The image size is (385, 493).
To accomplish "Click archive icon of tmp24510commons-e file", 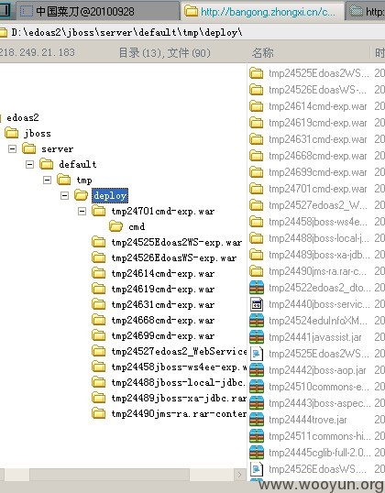I will click(x=257, y=387).
